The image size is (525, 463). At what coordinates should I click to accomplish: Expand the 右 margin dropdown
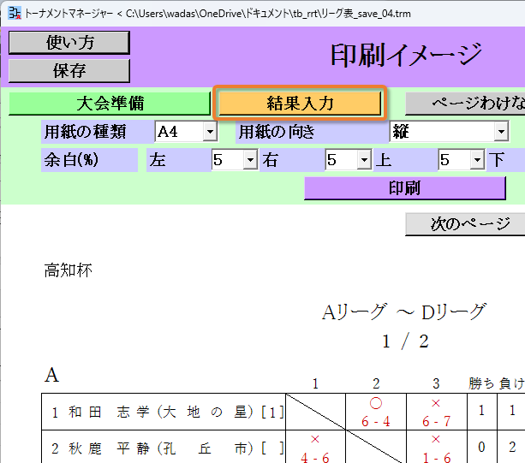point(364,160)
